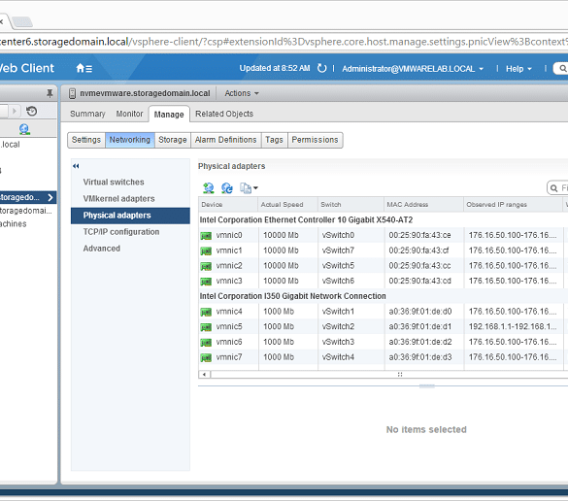The height and width of the screenshot is (501, 568).
Task: Select the vSwitch7 cell
Action: click(x=351, y=250)
